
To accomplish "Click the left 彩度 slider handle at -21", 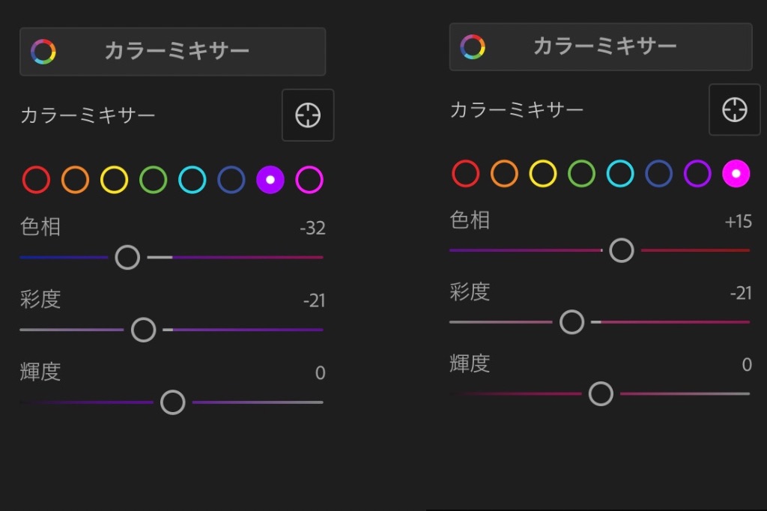I will tap(143, 330).
